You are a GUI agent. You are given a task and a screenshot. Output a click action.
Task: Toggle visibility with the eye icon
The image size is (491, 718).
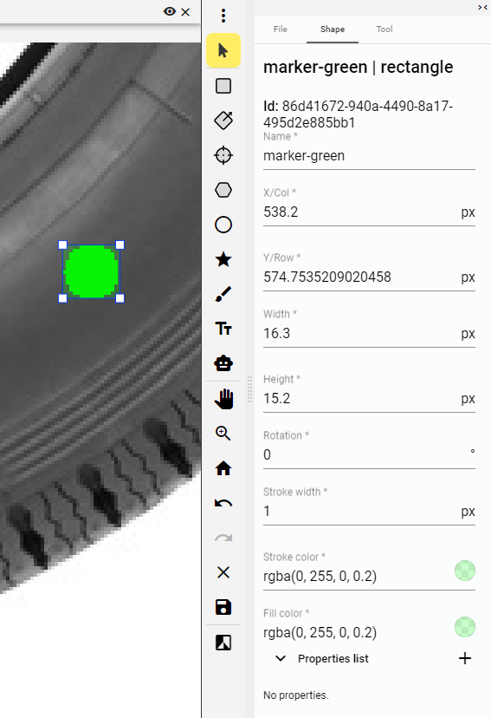pos(170,11)
